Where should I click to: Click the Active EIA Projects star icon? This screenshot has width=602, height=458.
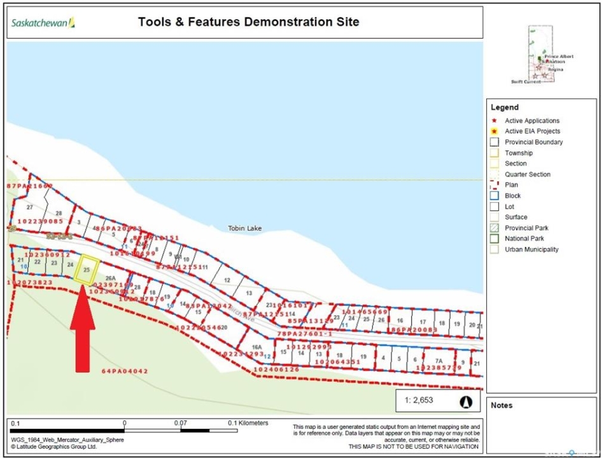click(494, 131)
